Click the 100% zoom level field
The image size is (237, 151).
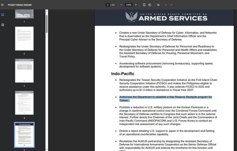[x=129, y=5]
